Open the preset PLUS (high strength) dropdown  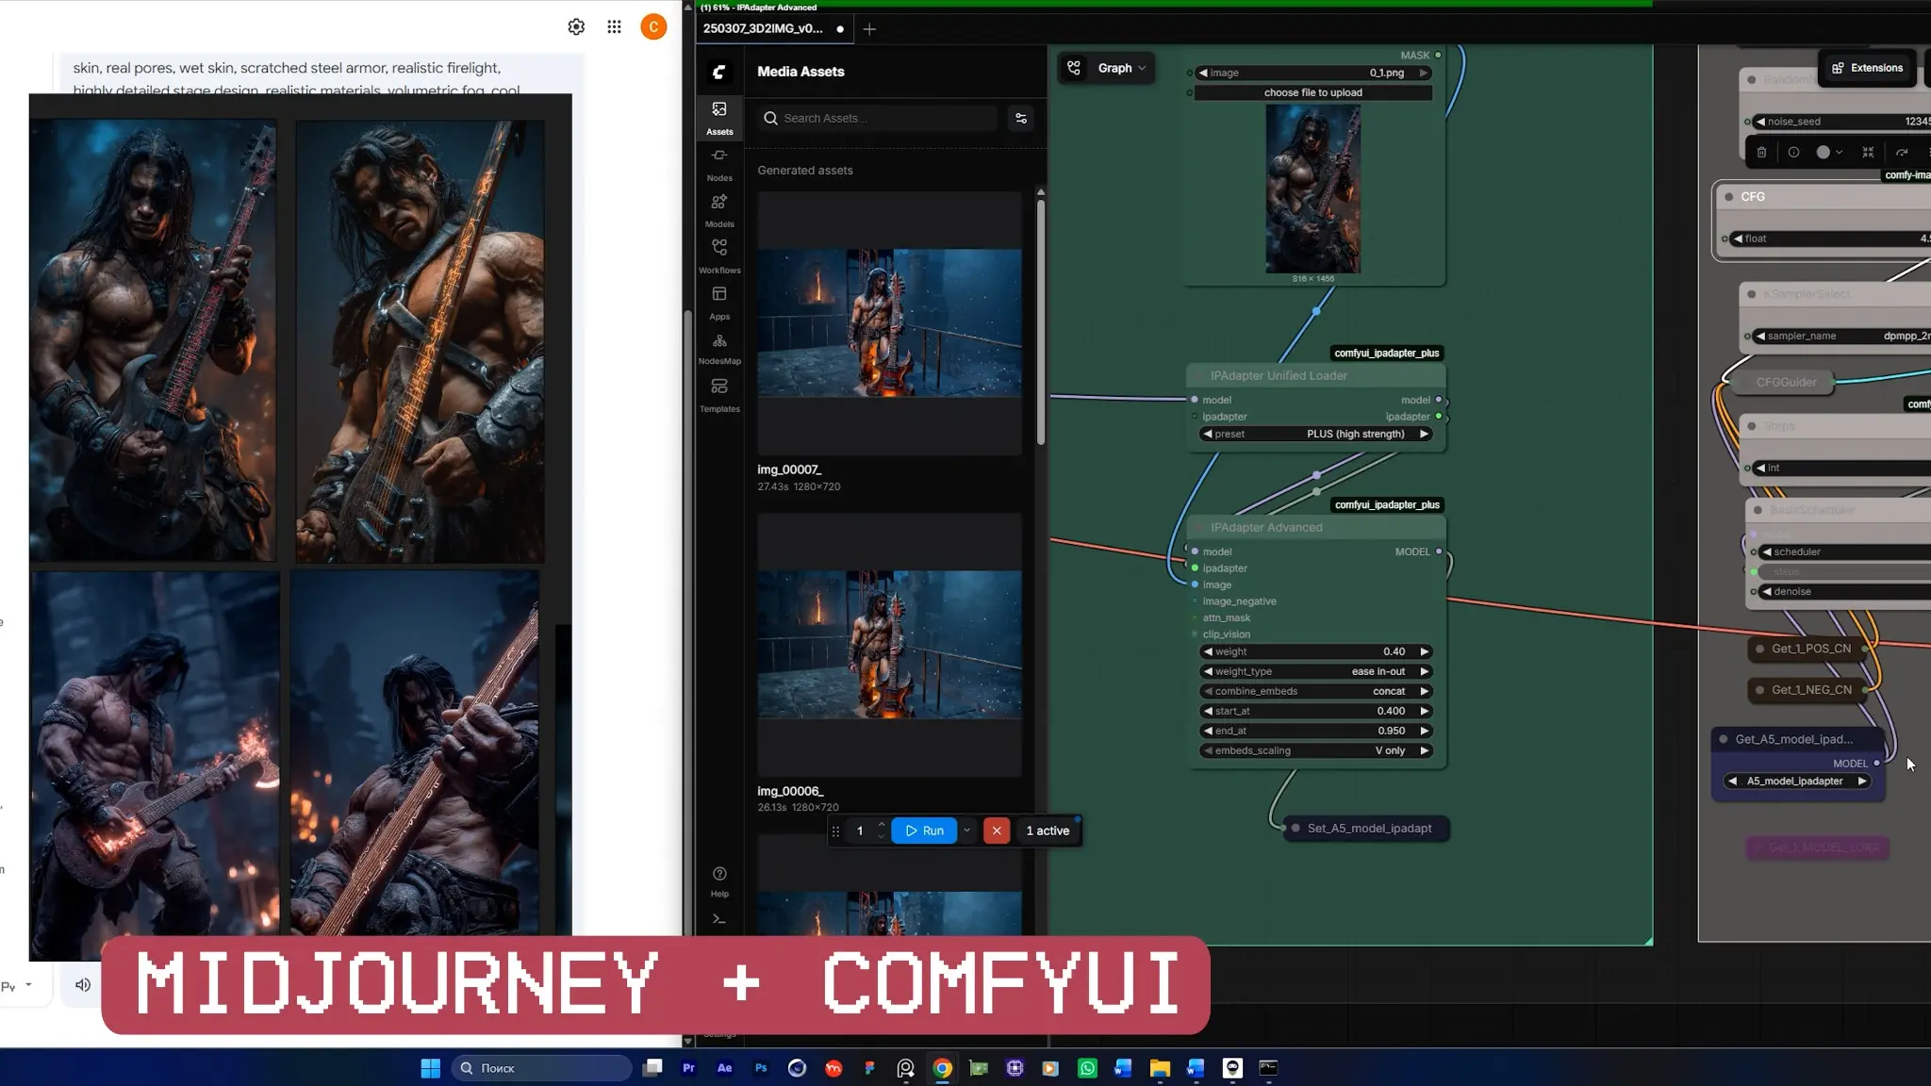point(1316,435)
